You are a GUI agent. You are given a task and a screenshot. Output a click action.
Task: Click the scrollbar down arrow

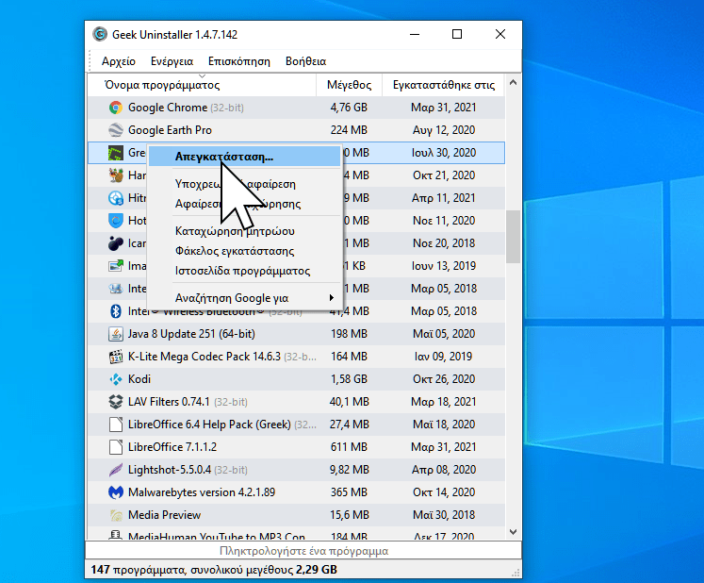[x=514, y=532]
